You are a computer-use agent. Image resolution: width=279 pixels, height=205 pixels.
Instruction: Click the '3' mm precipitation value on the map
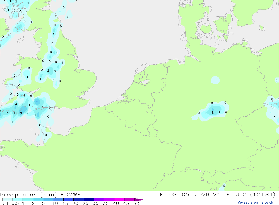coord(21,114)
